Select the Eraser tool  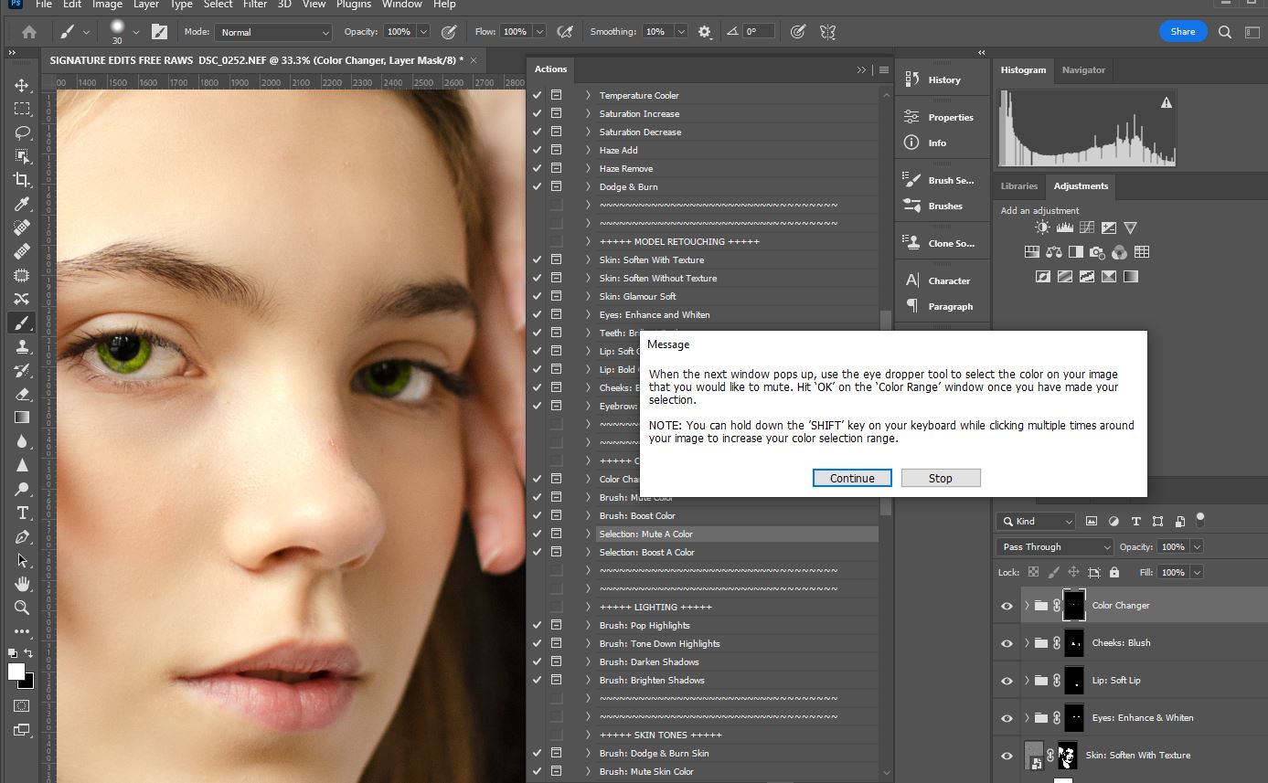[x=22, y=394]
